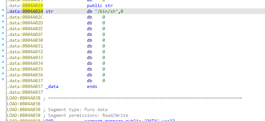Viewport: 265px width, 121px height.
Task: Click highlighted address 0804A024 on the public str line
Action: click(x=33, y=6)
